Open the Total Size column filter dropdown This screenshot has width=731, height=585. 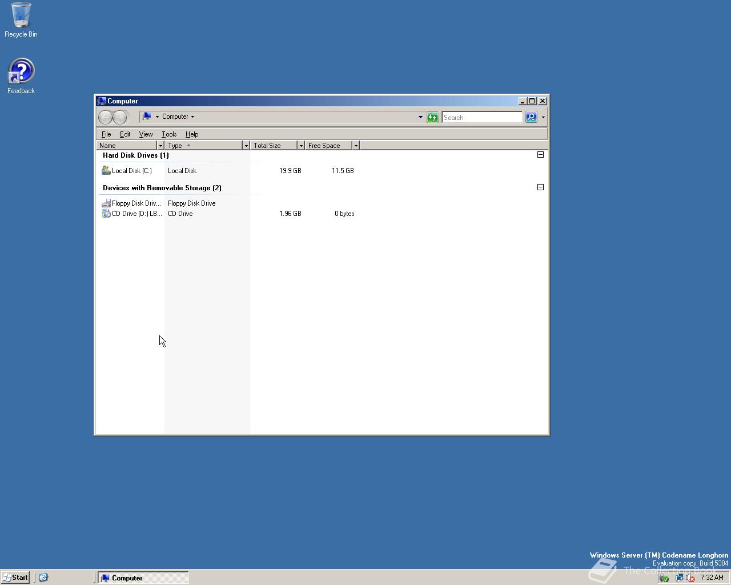tap(301, 145)
